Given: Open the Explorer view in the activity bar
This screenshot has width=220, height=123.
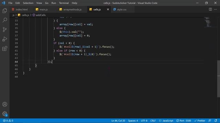Looking at the screenshot, I should click(4, 11).
